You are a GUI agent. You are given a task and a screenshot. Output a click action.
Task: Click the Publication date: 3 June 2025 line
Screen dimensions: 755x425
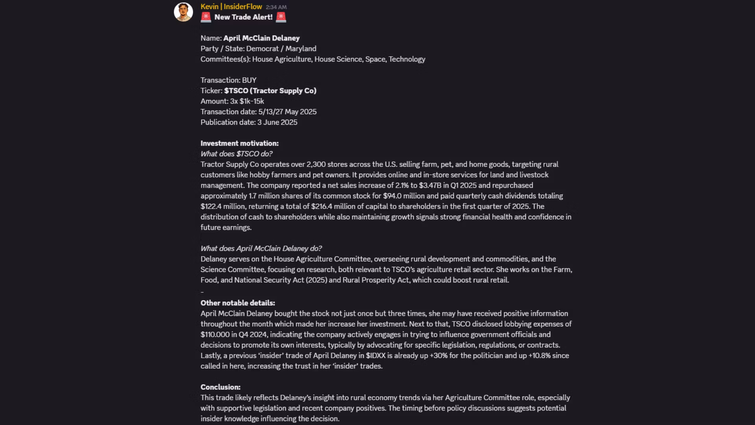[x=249, y=122]
